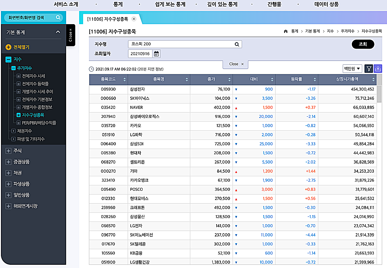The height and width of the screenshot is (268, 387).
Task: Open the calendar picker next to 조회일자
Action: pos(156,54)
